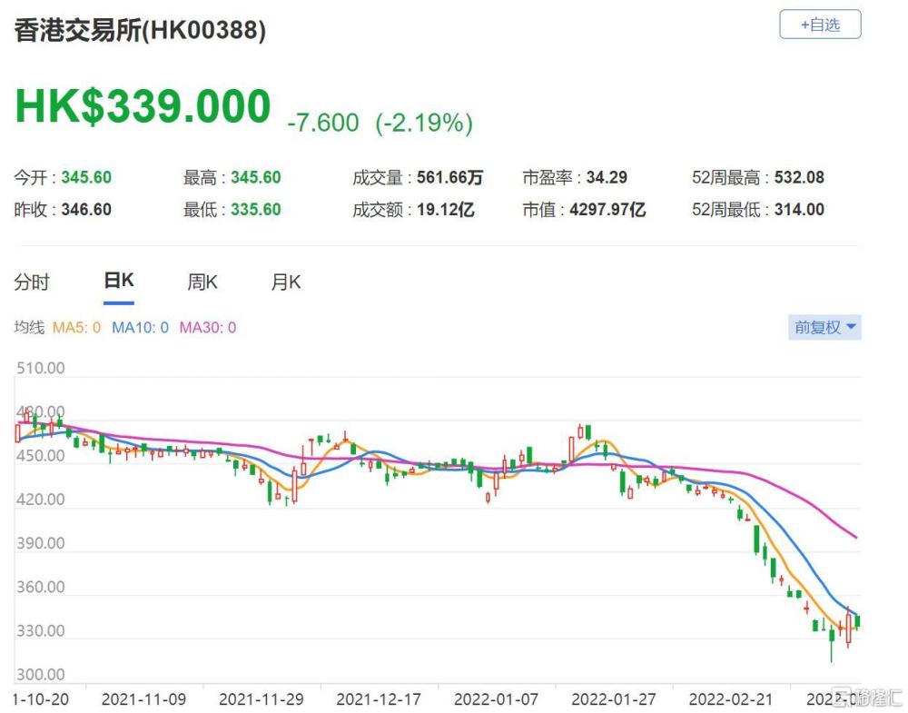
Task: Click the 成交额 value 19.12亿
Action: tap(446, 209)
